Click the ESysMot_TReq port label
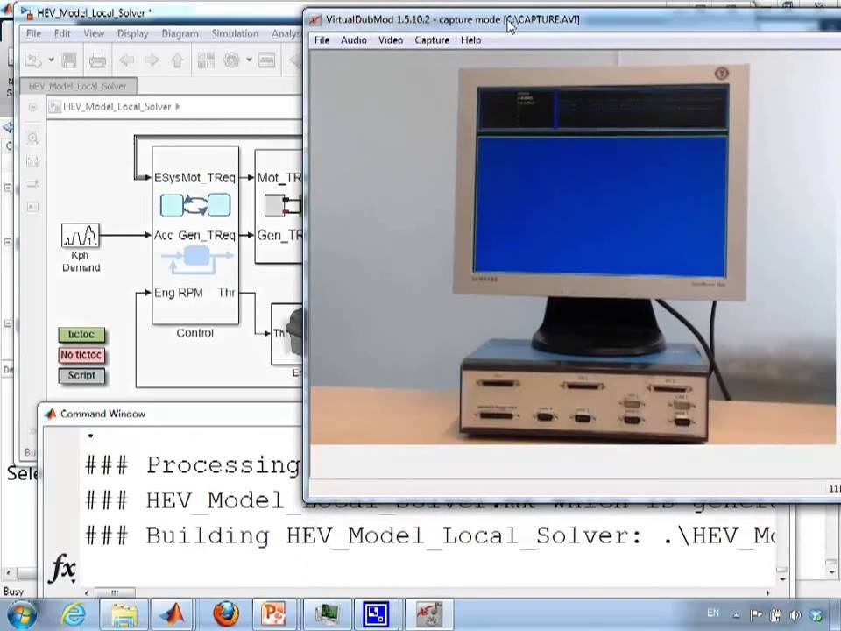The height and width of the screenshot is (631, 841). (x=194, y=178)
